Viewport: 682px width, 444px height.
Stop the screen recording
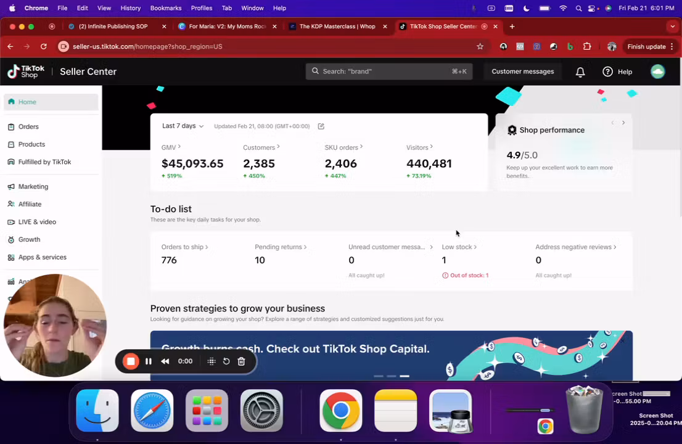click(131, 361)
